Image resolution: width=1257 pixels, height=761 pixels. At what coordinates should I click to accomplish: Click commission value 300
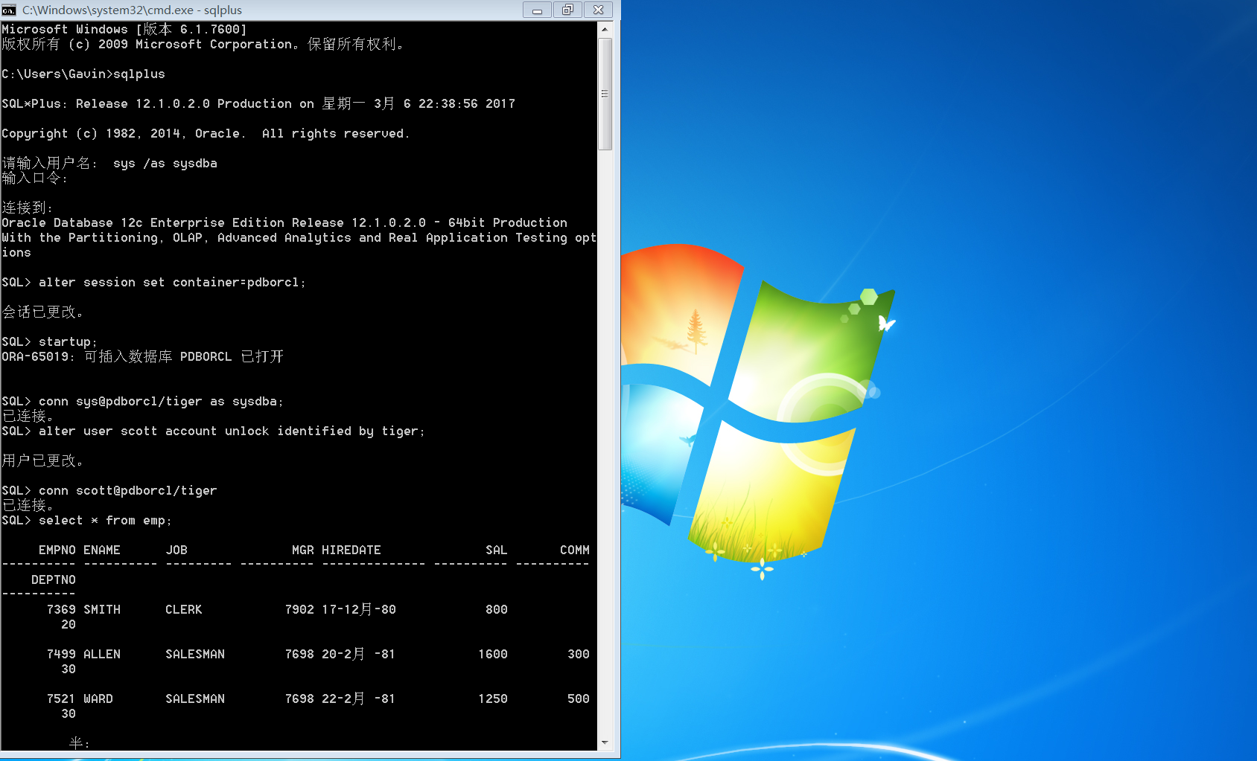(579, 654)
